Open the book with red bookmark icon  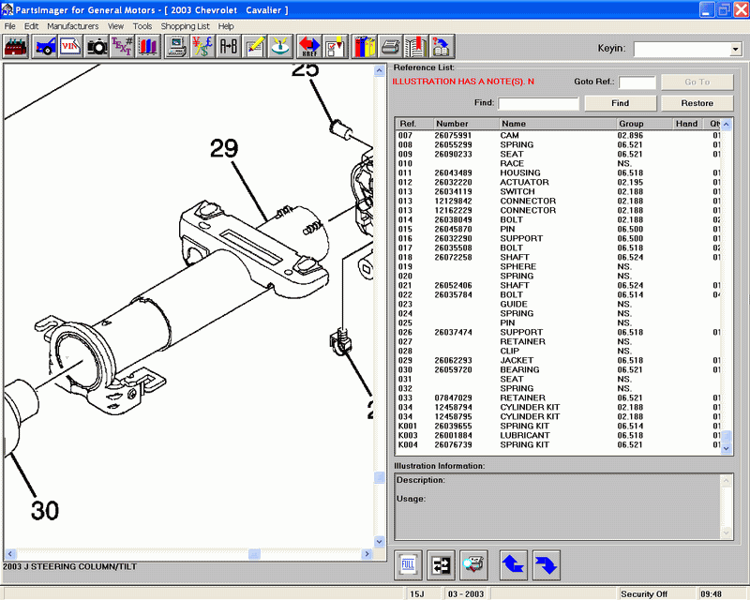tap(415, 47)
